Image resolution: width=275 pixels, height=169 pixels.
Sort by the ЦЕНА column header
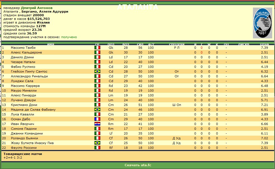[264, 44]
